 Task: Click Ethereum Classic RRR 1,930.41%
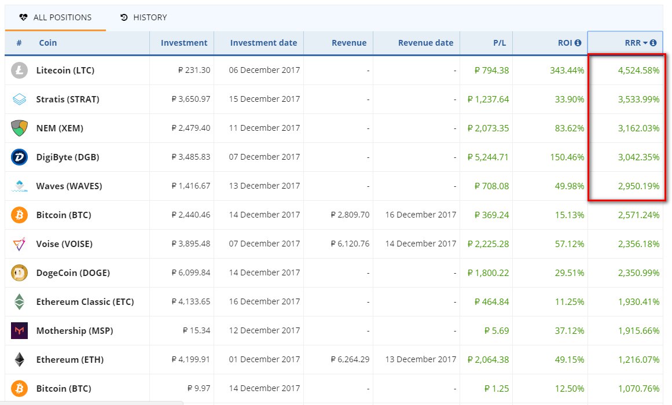point(638,301)
